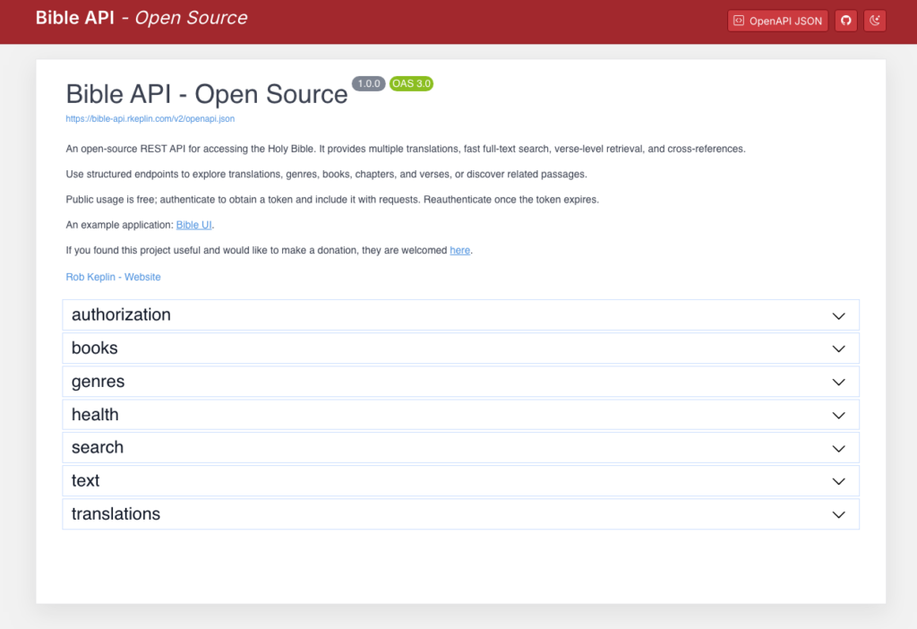Viewport: 917px width, 629px height.
Task: Select the 'translations' section label
Action: (x=116, y=514)
